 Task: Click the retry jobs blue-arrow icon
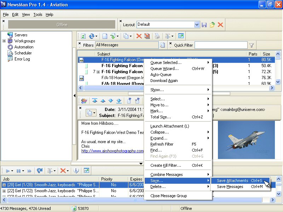click(40, 171)
